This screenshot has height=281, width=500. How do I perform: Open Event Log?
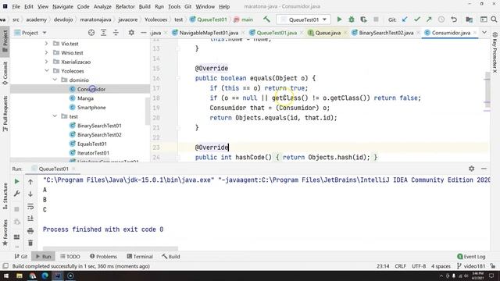point(471,256)
